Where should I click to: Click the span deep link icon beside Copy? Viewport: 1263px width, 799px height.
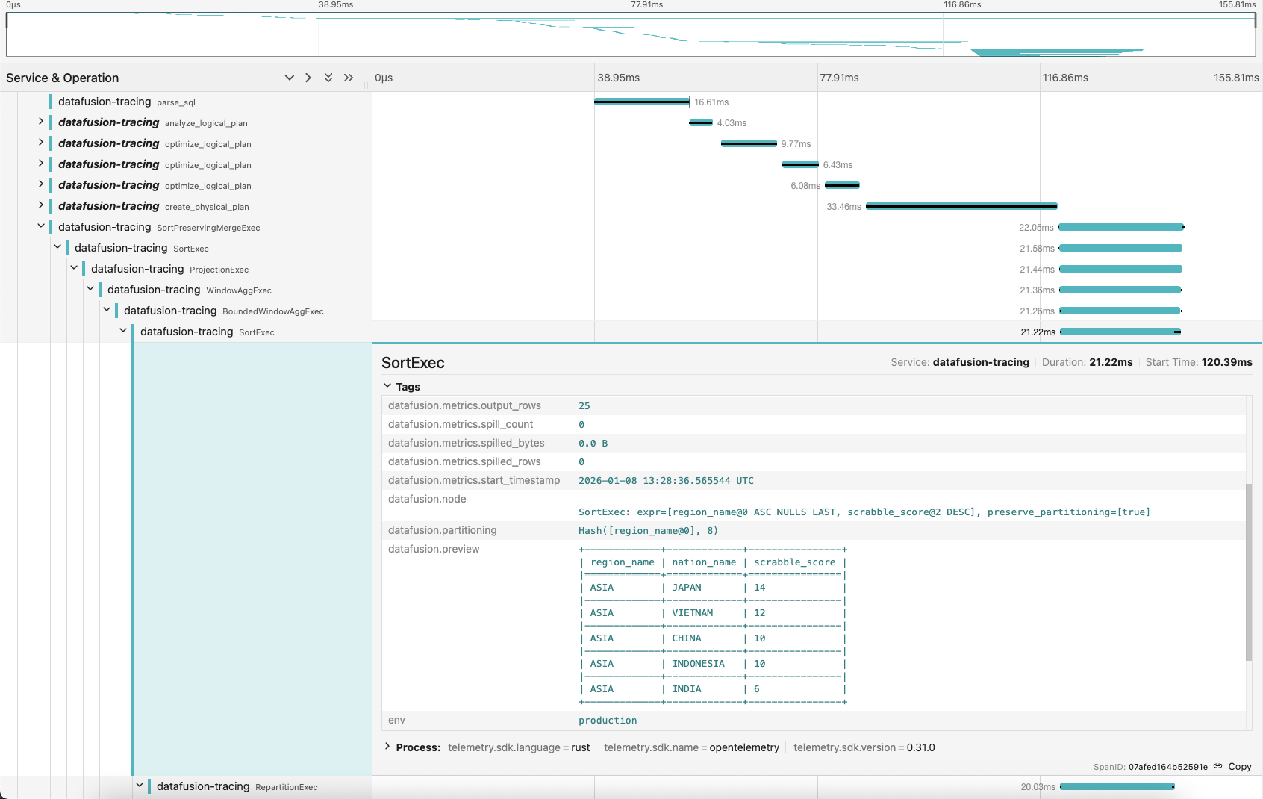click(x=1218, y=766)
